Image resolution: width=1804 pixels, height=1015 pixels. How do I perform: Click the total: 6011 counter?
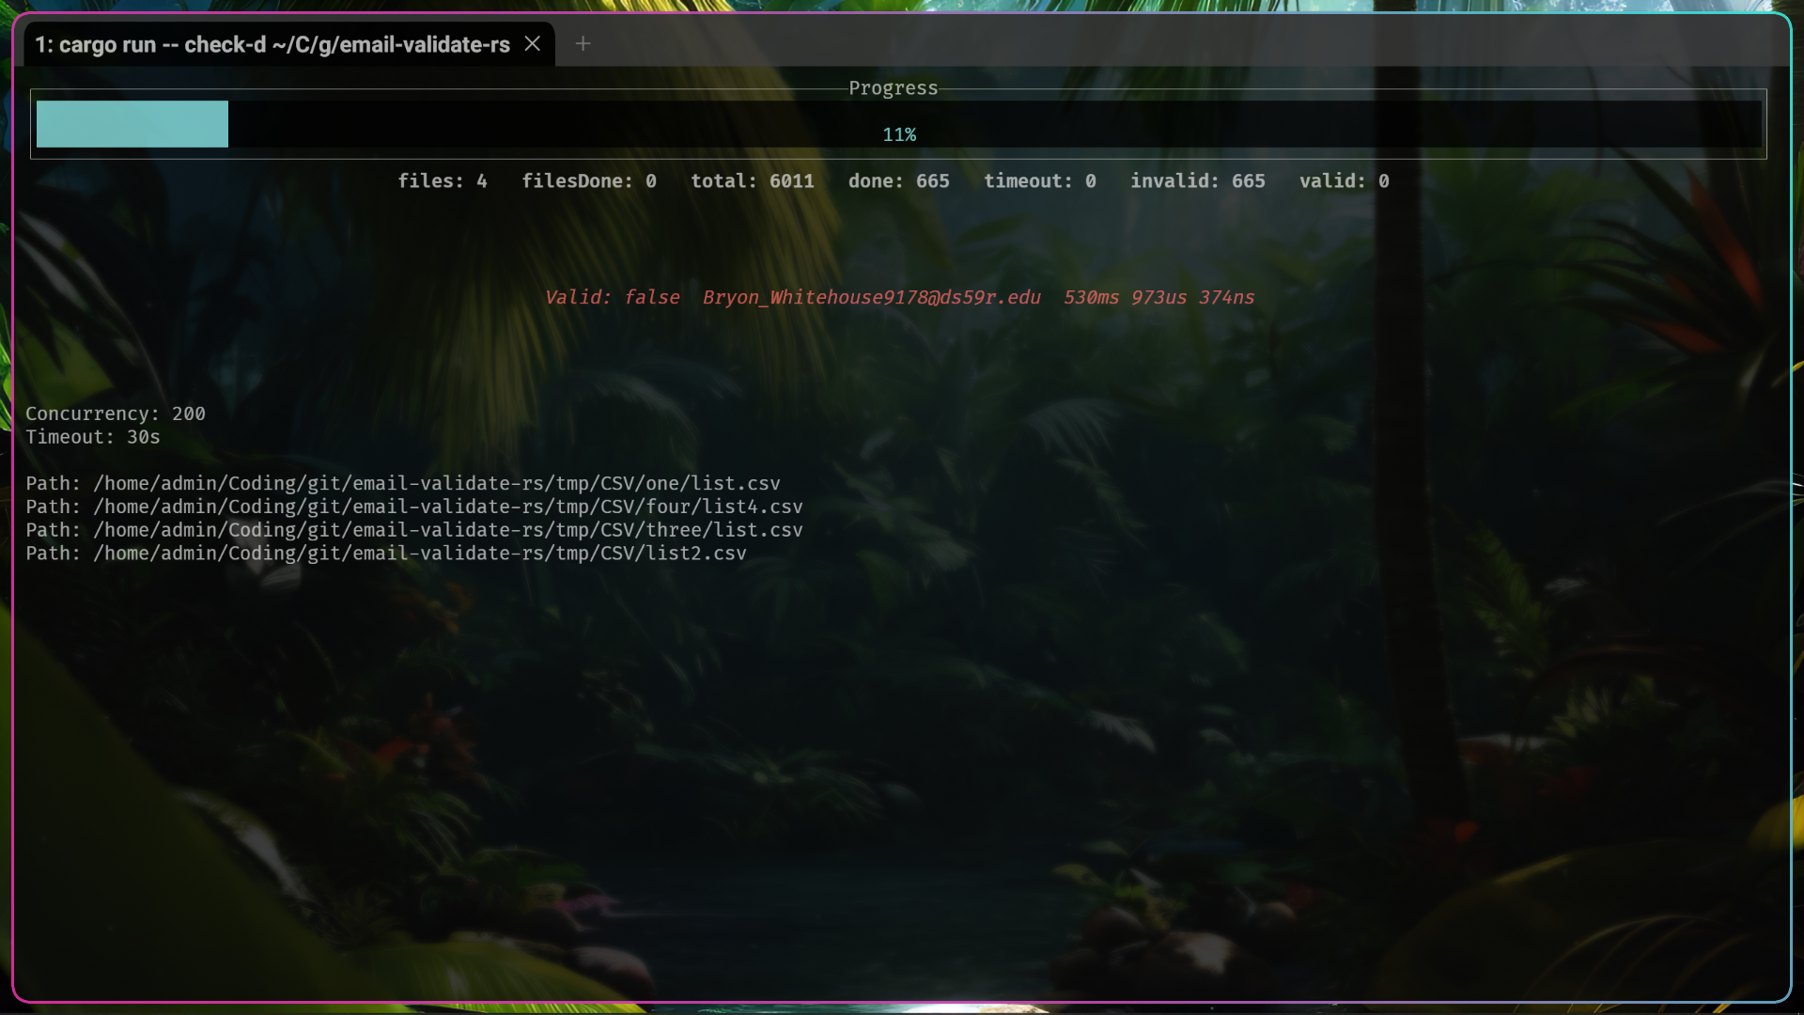[x=752, y=180]
